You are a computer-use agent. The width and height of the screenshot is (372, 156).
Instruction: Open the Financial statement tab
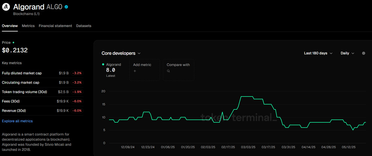click(x=55, y=26)
